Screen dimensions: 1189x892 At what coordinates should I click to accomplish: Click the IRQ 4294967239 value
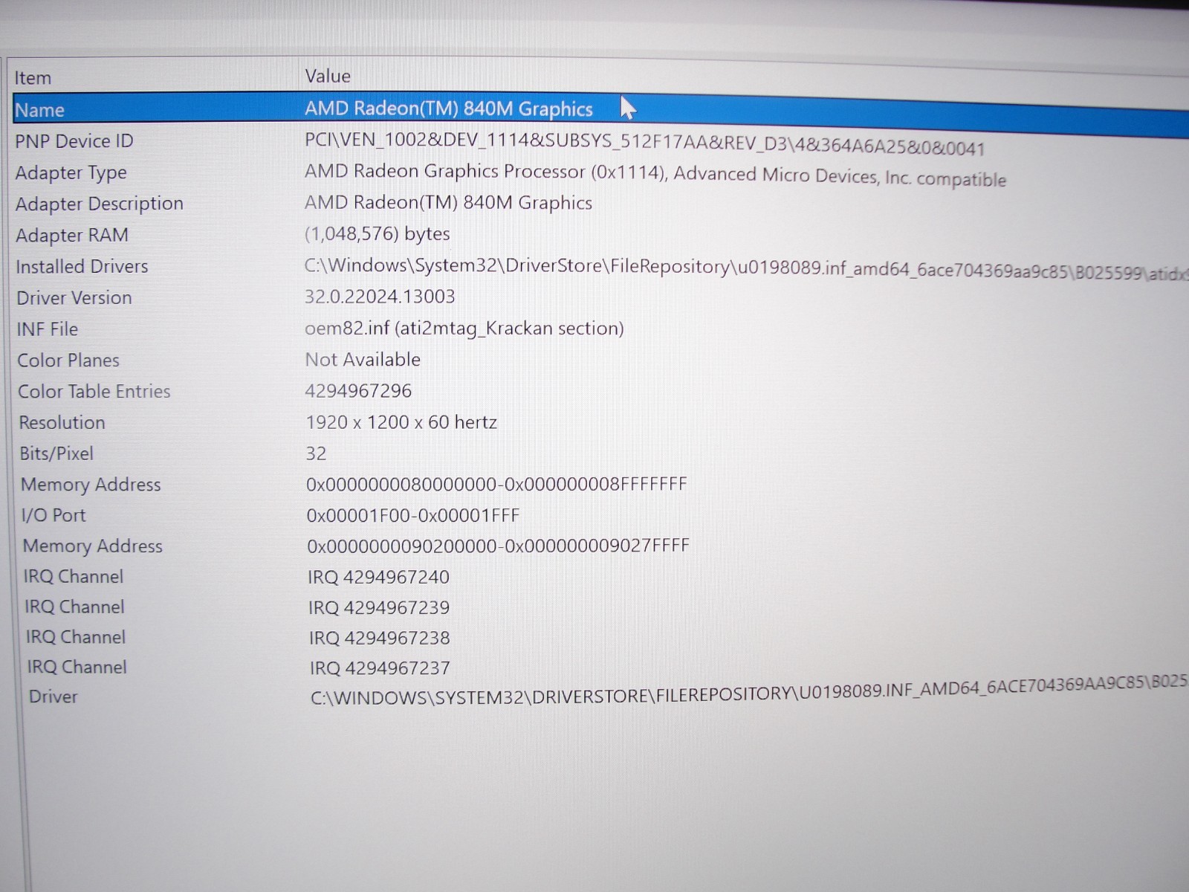[x=379, y=607]
